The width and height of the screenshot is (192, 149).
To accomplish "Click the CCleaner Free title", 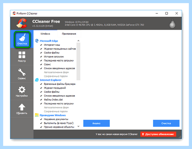I will pos(46,21).
